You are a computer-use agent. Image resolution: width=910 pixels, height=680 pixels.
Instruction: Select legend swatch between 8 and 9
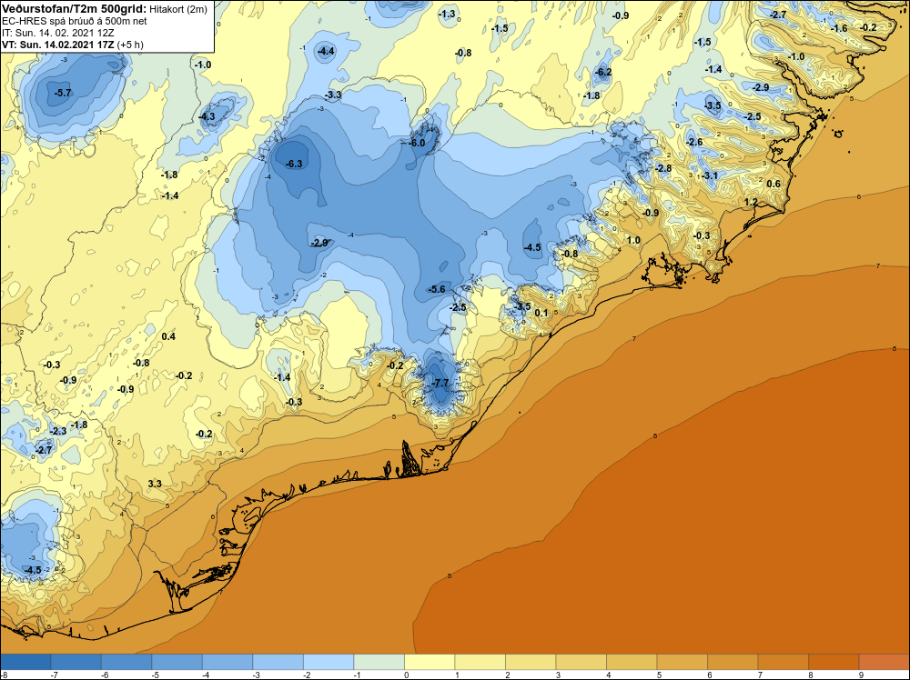[834, 662]
